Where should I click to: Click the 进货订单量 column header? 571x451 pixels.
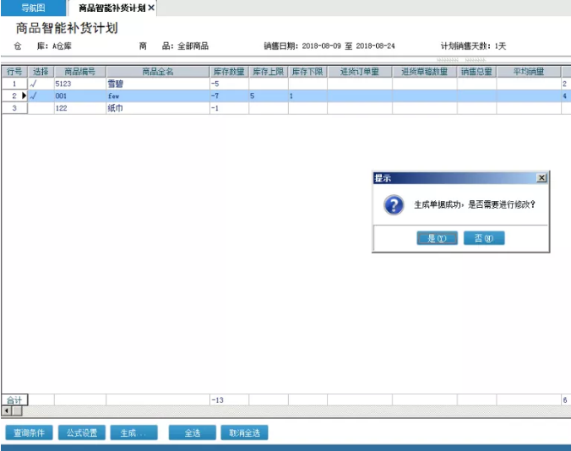pyautogui.click(x=360, y=72)
